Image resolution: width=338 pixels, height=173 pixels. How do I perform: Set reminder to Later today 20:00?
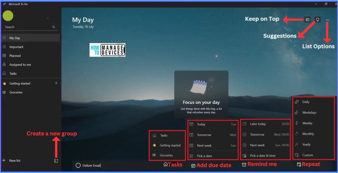[x=266, y=124]
